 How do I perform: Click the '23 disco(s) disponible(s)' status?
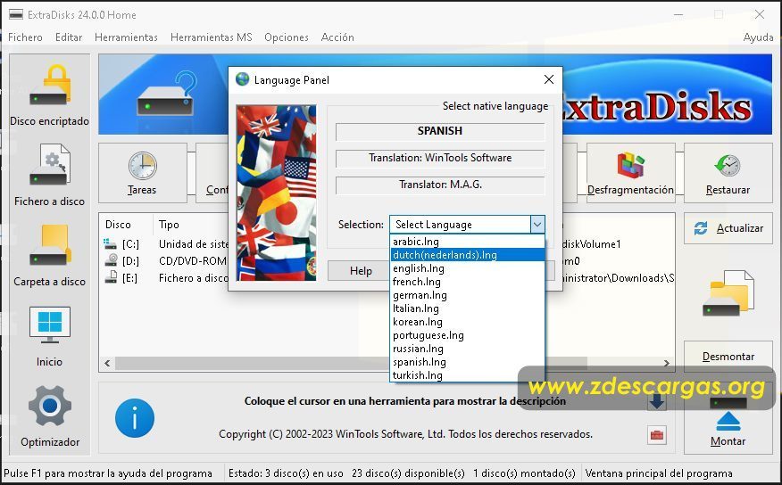pyautogui.click(x=408, y=473)
